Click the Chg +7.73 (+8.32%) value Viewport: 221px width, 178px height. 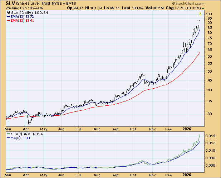pyautogui.click(x=183, y=8)
